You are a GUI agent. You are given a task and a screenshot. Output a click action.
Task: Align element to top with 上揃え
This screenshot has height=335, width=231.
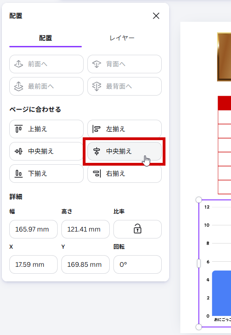pos(46,129)
